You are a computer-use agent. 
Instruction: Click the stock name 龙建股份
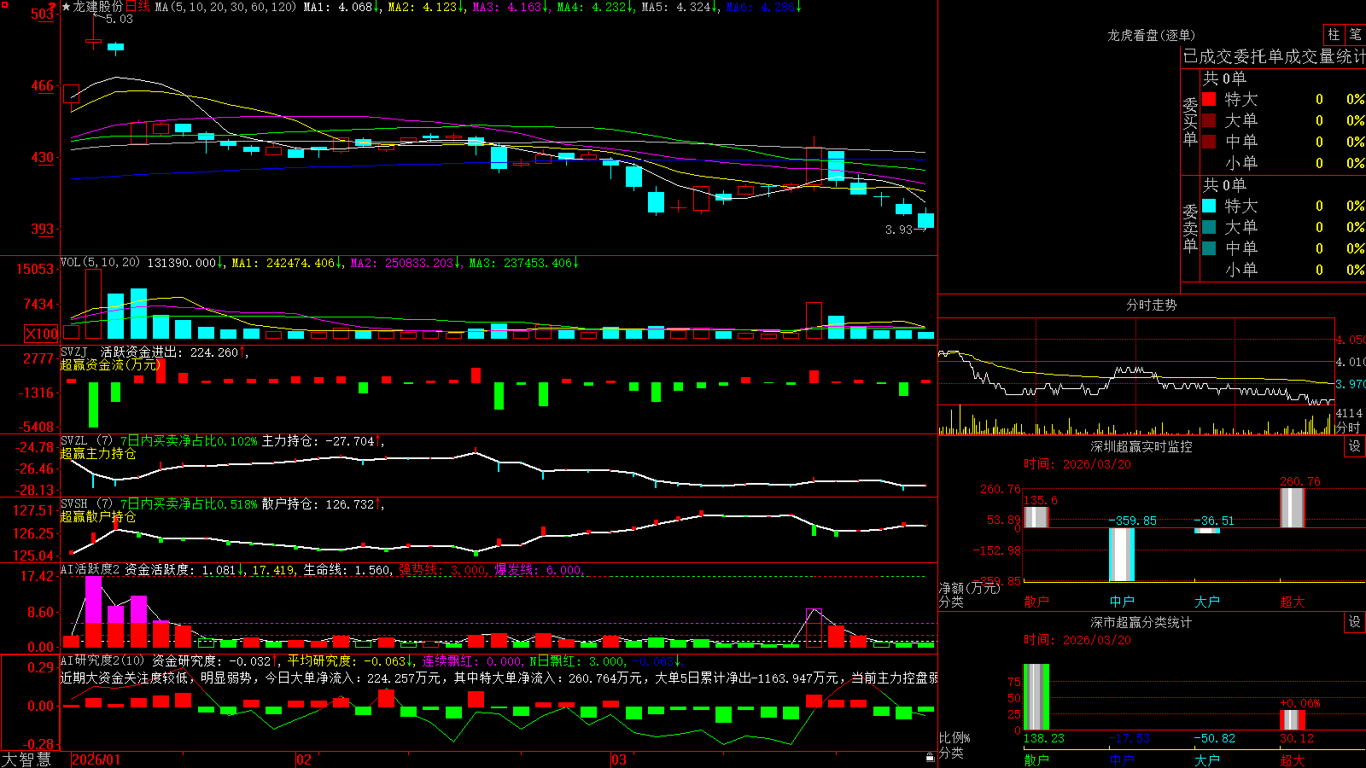pyautogui.click(x=98, y=7)
